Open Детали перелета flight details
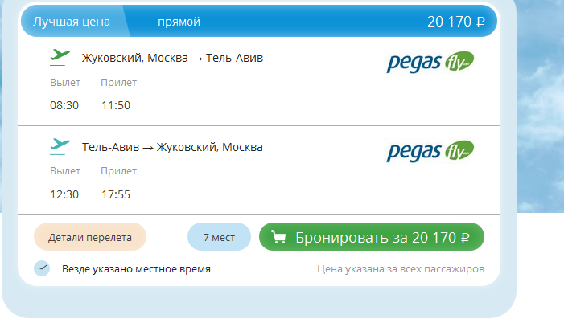The width and height of the screenshot is (564, 331). [90, 237]
